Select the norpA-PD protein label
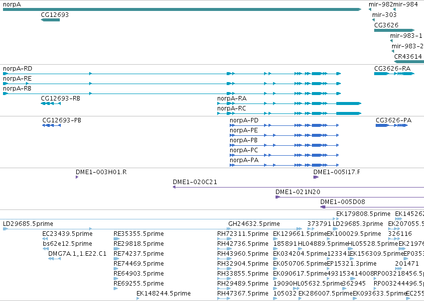424x301 pixels. click(244, 120)
